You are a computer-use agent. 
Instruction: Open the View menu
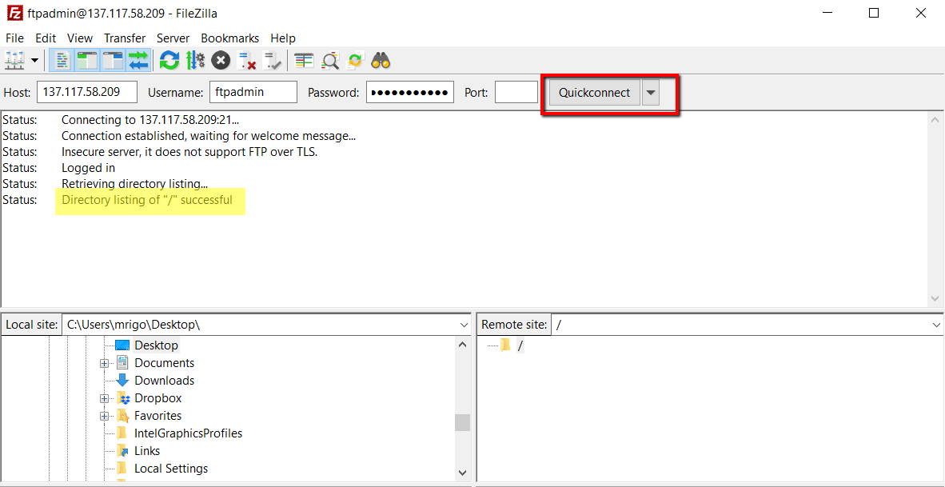coord(80,38)
